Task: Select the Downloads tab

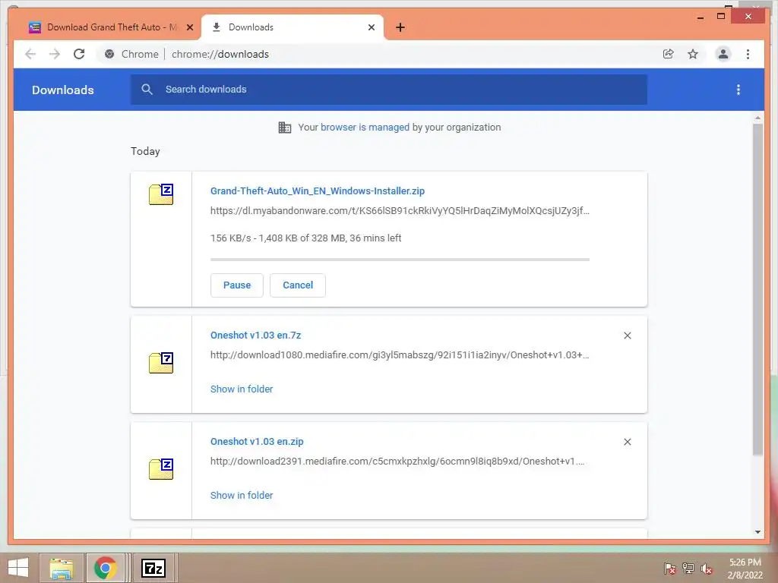Action: coord(293,27)
